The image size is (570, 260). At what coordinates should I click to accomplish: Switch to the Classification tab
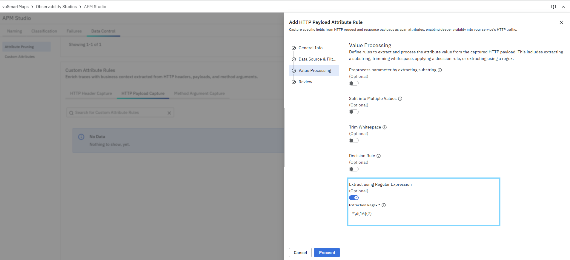pos(44,31)
